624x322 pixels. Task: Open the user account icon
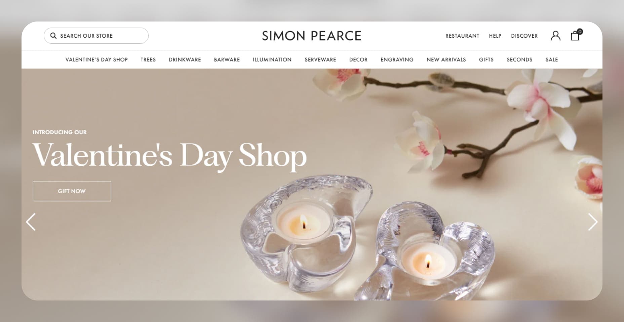(555, 36)
